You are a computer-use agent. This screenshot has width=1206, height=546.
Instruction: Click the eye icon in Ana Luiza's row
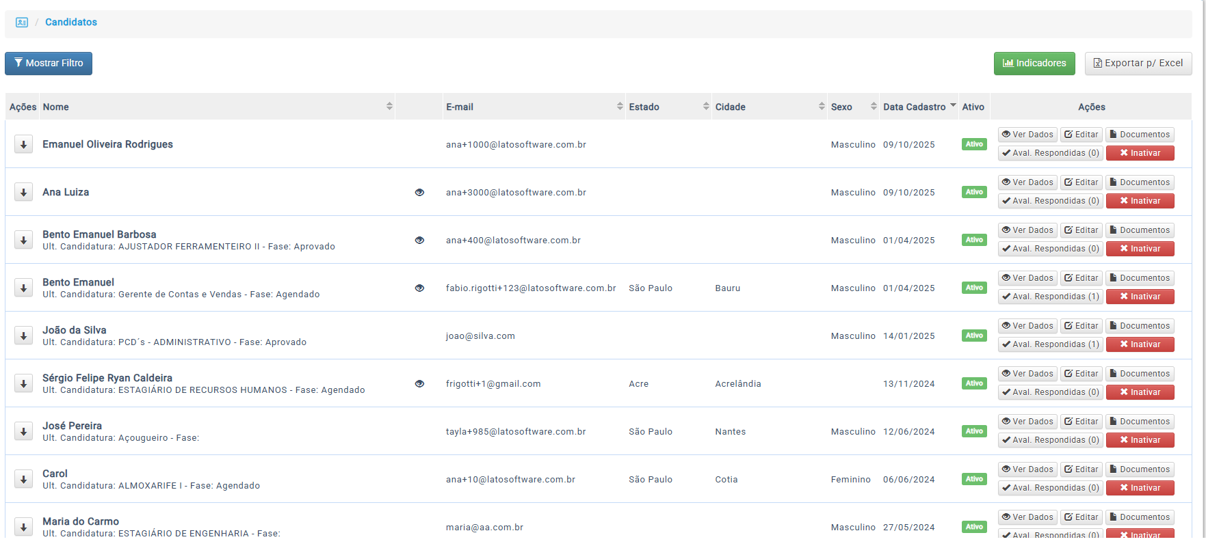tap(419, 193)
